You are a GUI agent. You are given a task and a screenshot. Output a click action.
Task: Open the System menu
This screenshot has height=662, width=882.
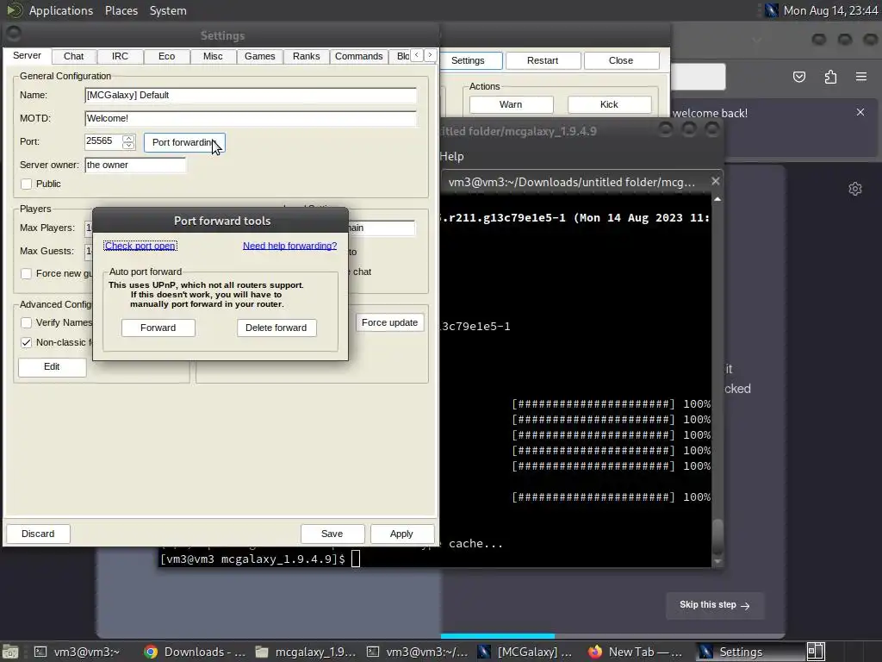(x=168, y=10)
